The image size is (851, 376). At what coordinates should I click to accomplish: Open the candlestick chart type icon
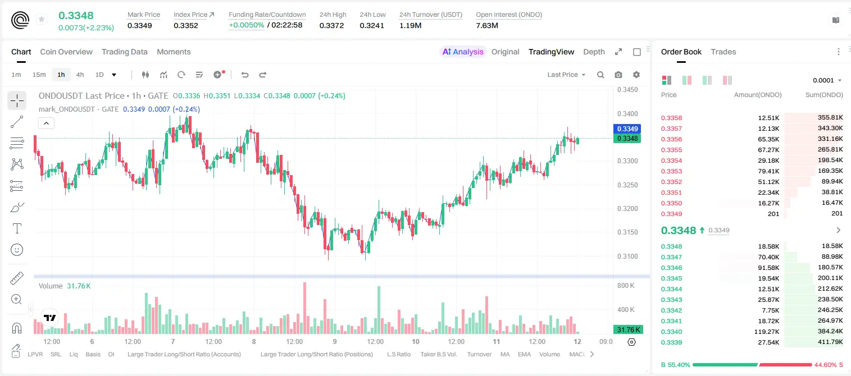click(x=145, y=75)
